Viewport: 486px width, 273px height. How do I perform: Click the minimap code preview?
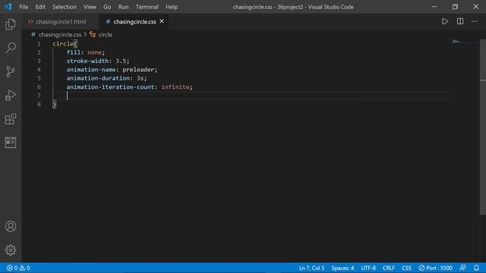click(x=456, y=41)
